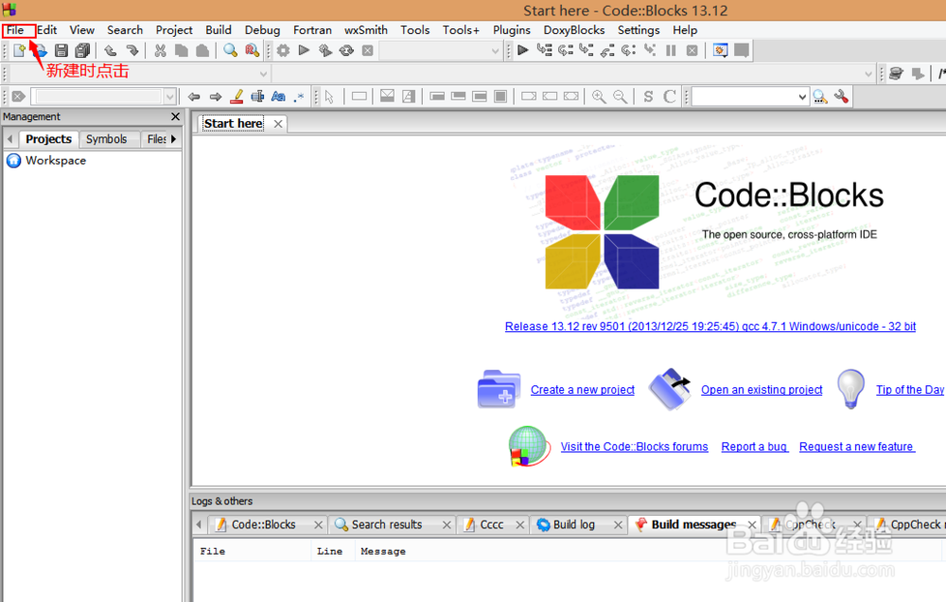Open the code completion scope dropdown
The width and height of the screenshot is (946, 602).
coord(263,74)
